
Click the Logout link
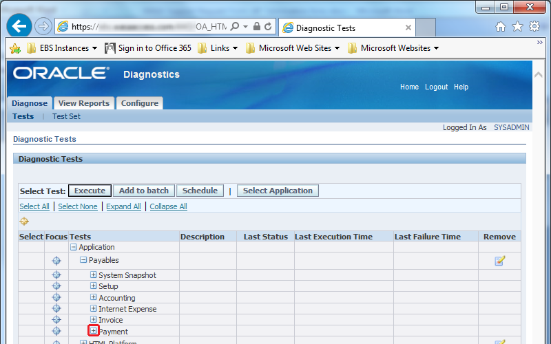point(437,87)
